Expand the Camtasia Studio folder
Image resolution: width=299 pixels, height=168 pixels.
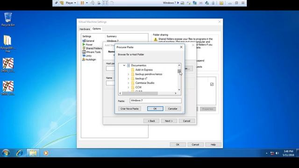[128, 83]
